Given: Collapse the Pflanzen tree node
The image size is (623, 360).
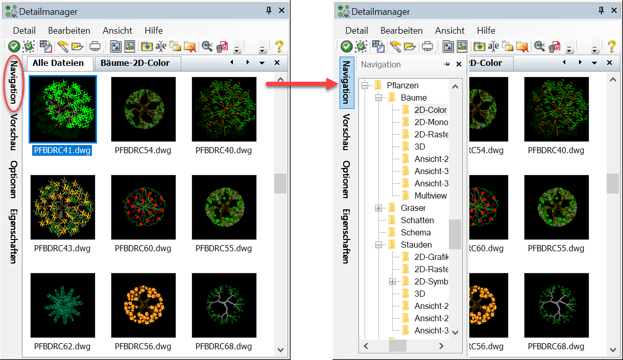Looking at the screenshot, I should coord(365,85).
